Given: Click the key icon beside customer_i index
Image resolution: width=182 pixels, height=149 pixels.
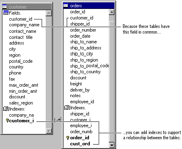Looking at the screenshot, I should pos(7,121).
